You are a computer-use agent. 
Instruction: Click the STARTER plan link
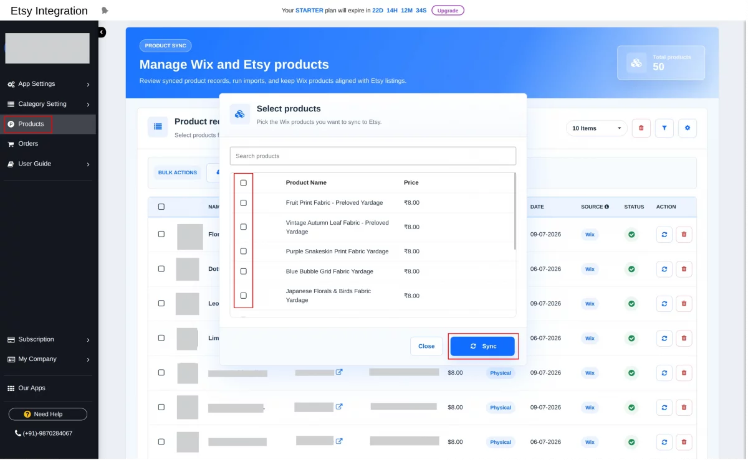click(309, 11)
